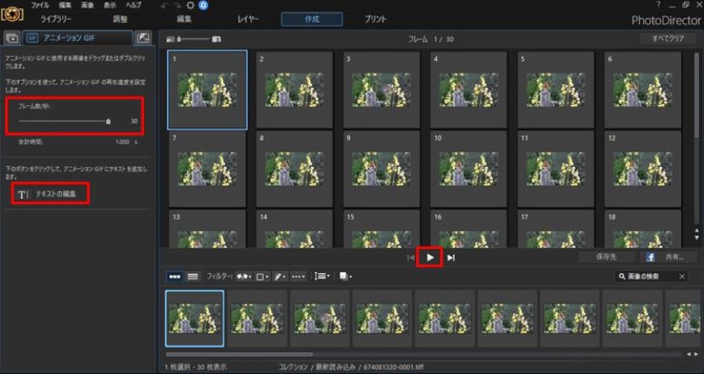Screen dimensions: 704x374
Task: Select frame 12 thumbnail
Action: point(643,169)
